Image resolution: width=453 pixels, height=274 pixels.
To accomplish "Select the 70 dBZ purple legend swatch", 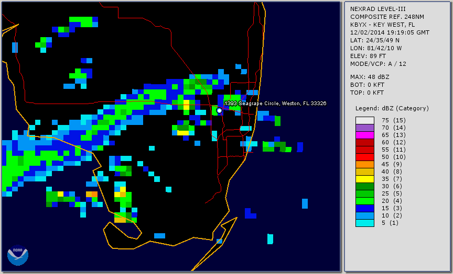I will point(365,128).
